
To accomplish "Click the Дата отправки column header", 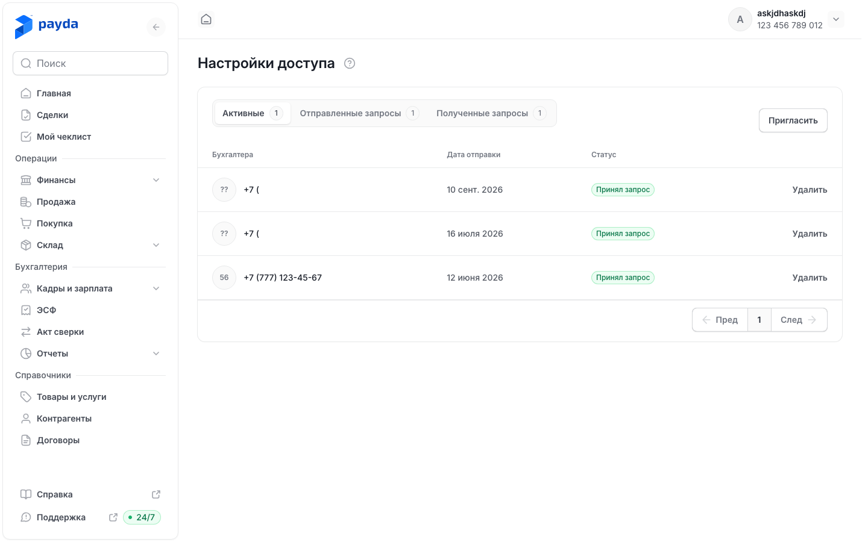I will (x=474, y=155).
